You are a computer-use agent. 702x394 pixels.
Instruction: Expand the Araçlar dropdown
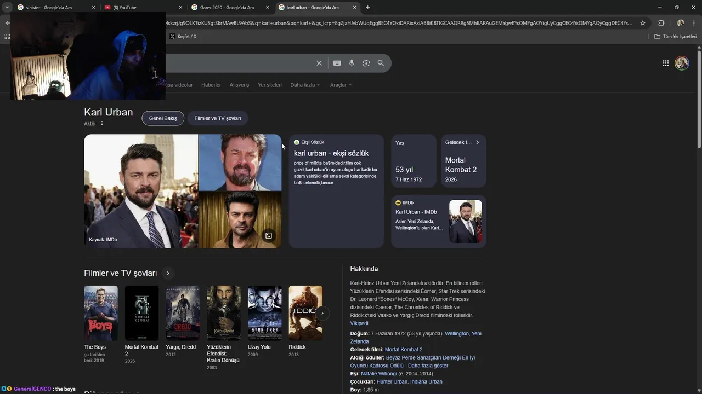click(341, 85)
